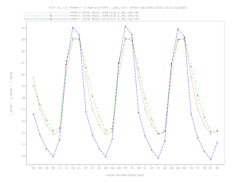Click the blue GFS final marker at hour 84
The width and height of the screenshot is (237, 183).
click(x=217, y=142)
